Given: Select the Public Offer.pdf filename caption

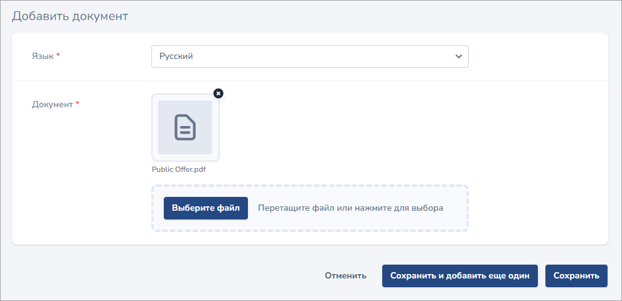Looking at the screenshot, I should click(x=179, y=169).
